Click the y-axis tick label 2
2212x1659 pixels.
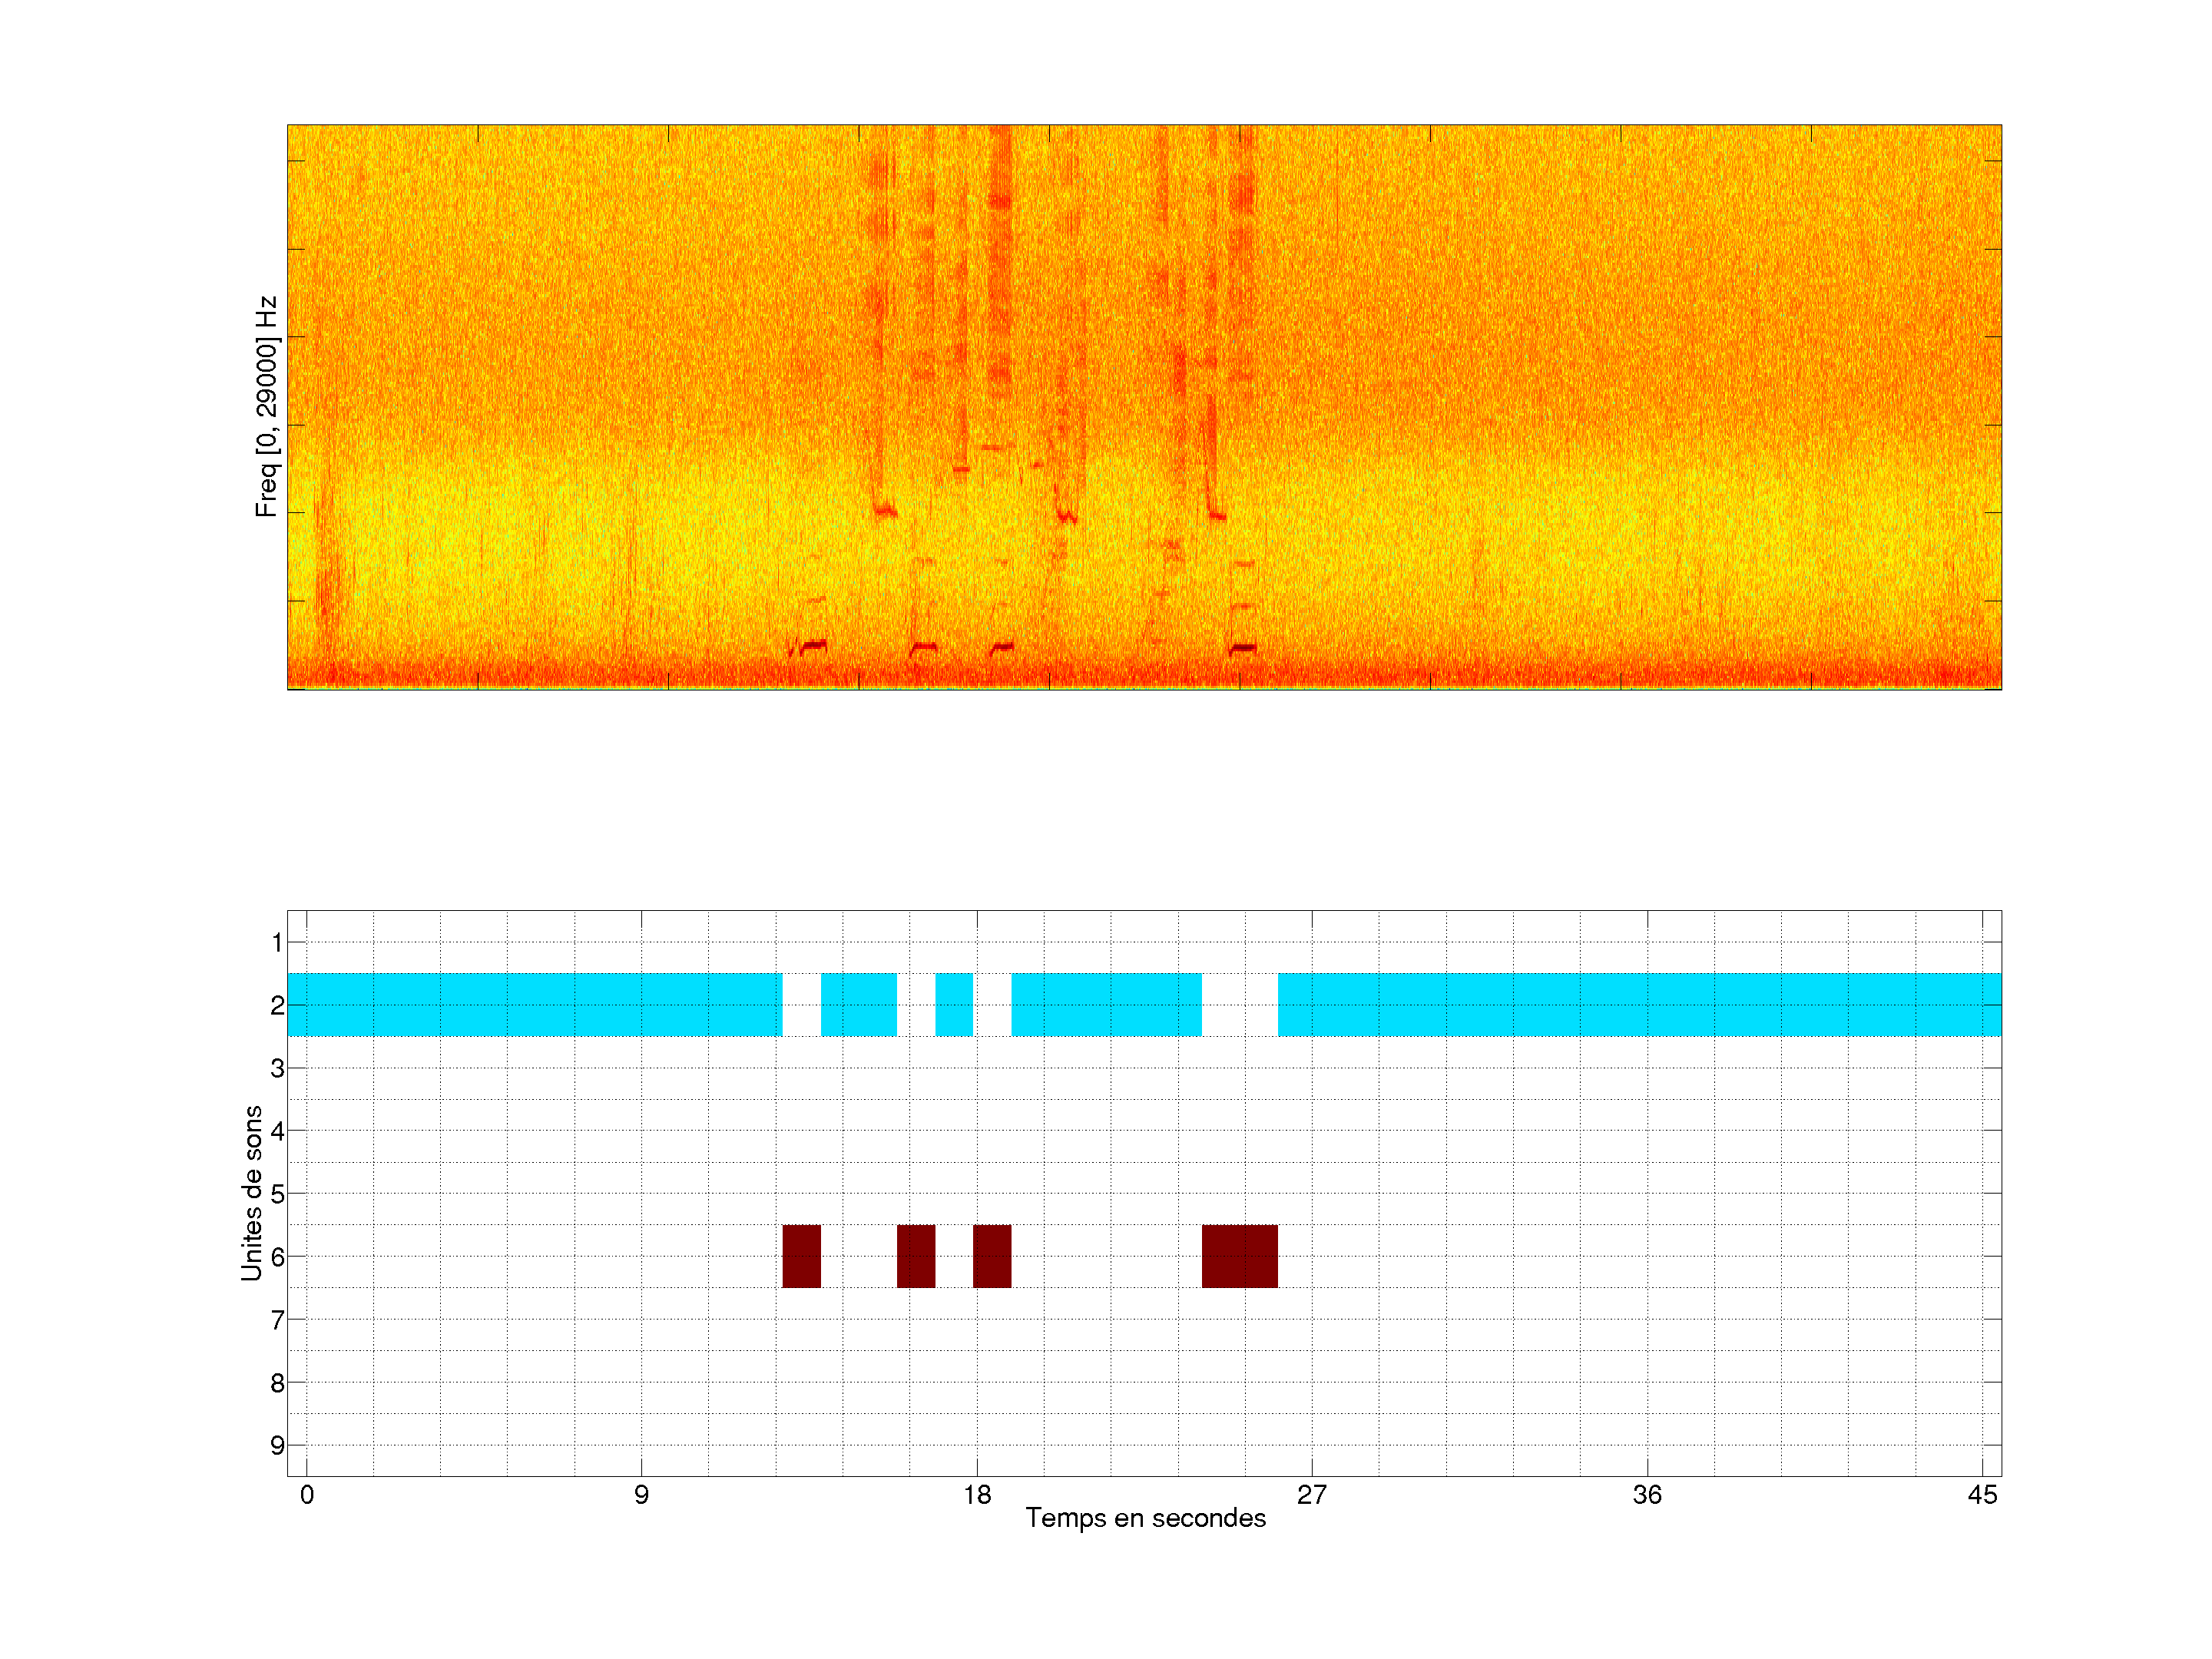tap(277, 1005)
